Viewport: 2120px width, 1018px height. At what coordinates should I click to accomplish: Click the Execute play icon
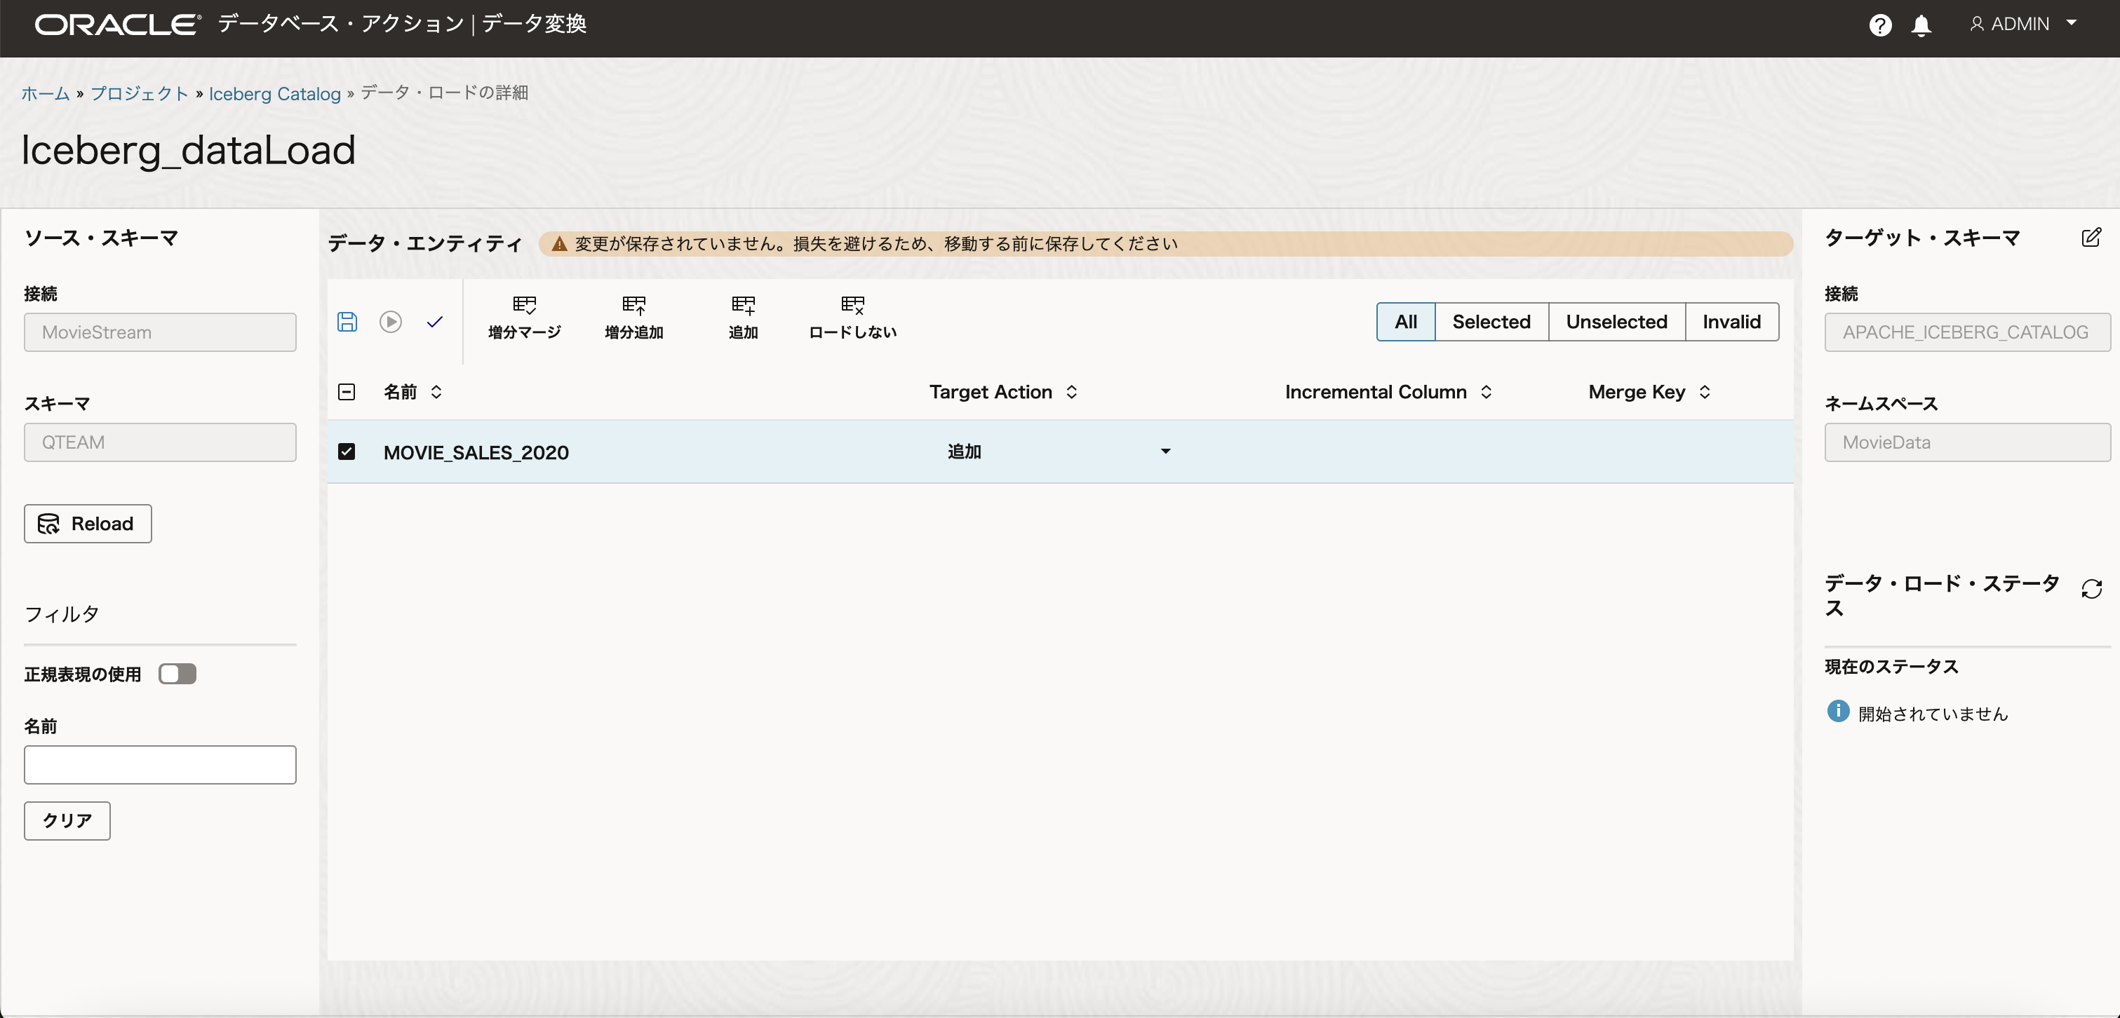tap(391, 322)
